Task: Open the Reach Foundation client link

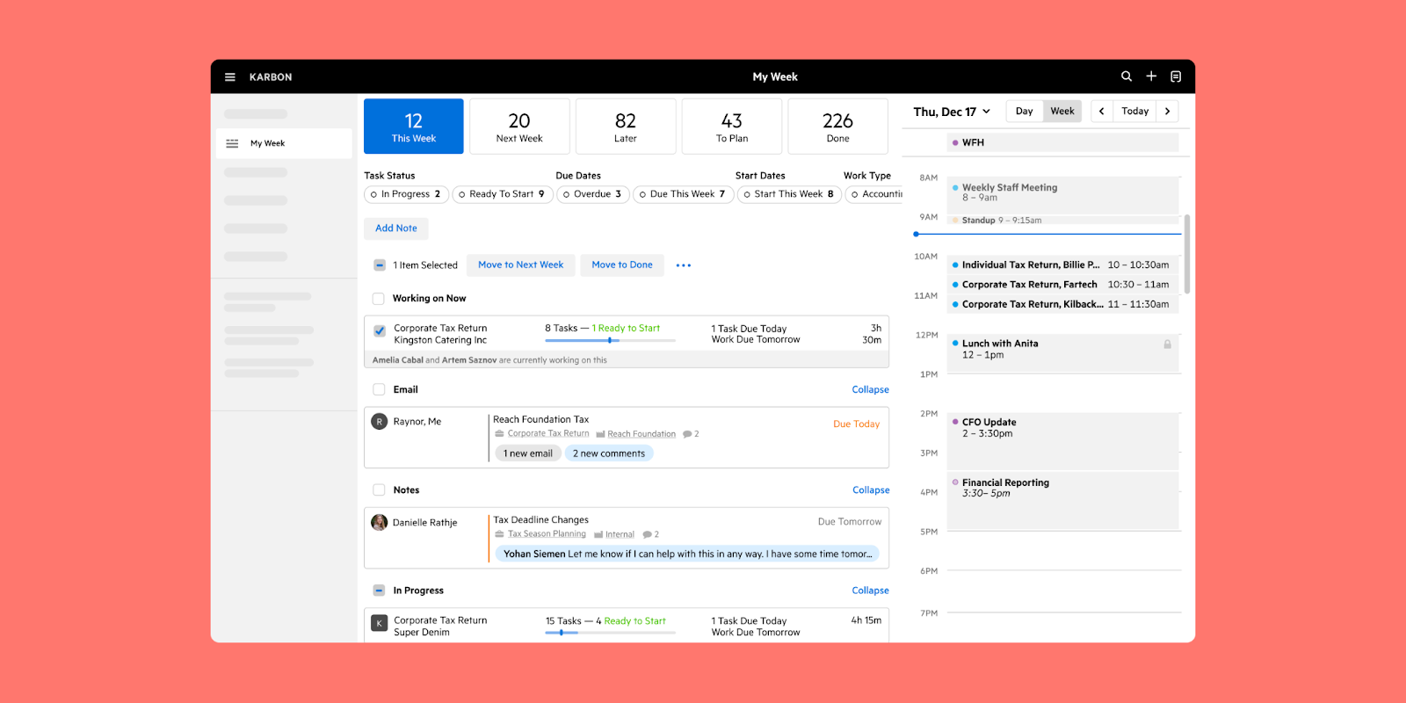Action: click(641, 434)
